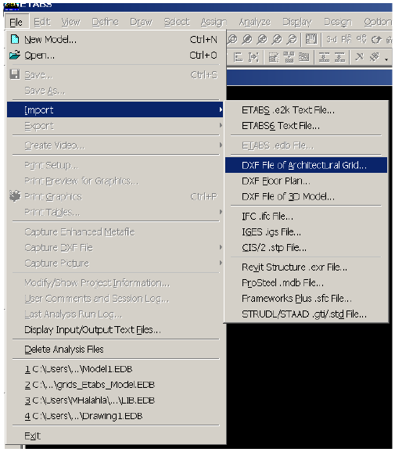This screenshot has height=452, width=395.
Task: Choose STRUDL/STAAD .gti/.std File import
Action: click(x=306, y=314)
